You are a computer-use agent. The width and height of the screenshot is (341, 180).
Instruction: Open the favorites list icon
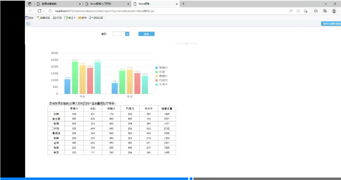tap(316, 11)
